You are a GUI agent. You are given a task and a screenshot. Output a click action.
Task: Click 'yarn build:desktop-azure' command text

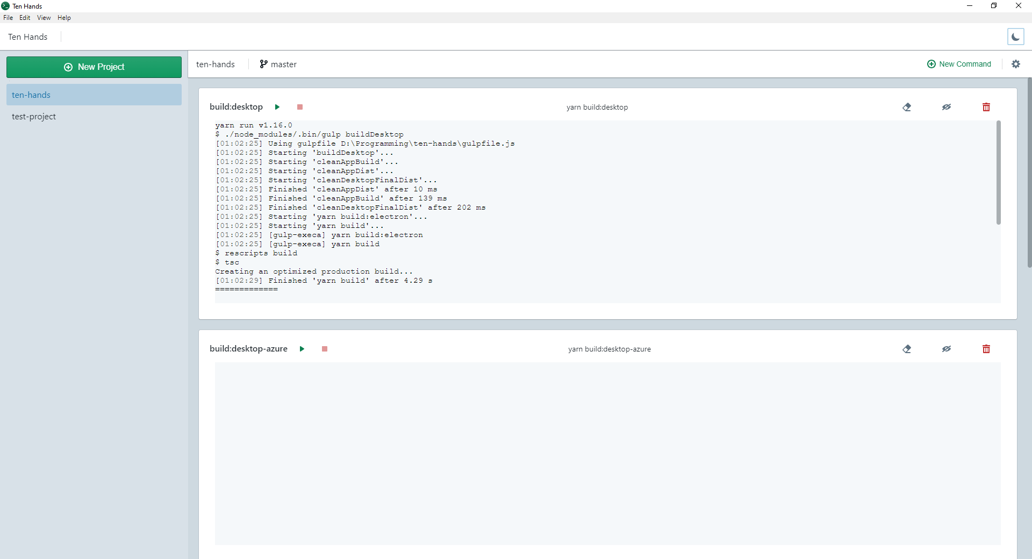[x=610, y=349]
